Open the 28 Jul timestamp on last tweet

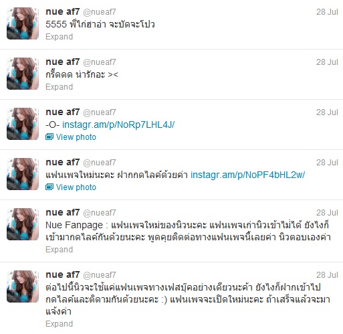327,275
